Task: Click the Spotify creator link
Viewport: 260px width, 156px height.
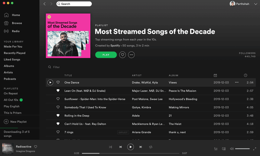Action: pos(115,46)
